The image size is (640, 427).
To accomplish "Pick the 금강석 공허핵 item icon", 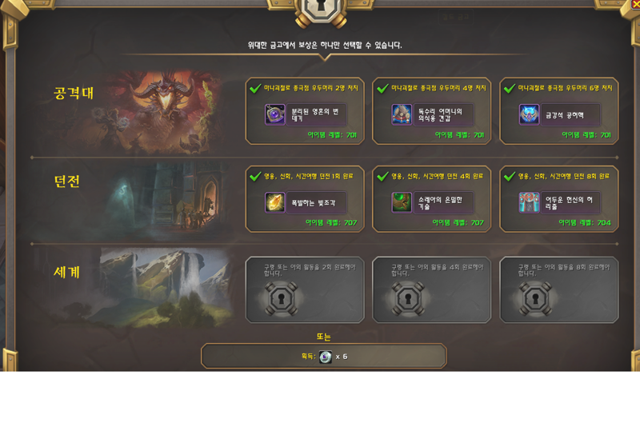I will tap(529, 114).
